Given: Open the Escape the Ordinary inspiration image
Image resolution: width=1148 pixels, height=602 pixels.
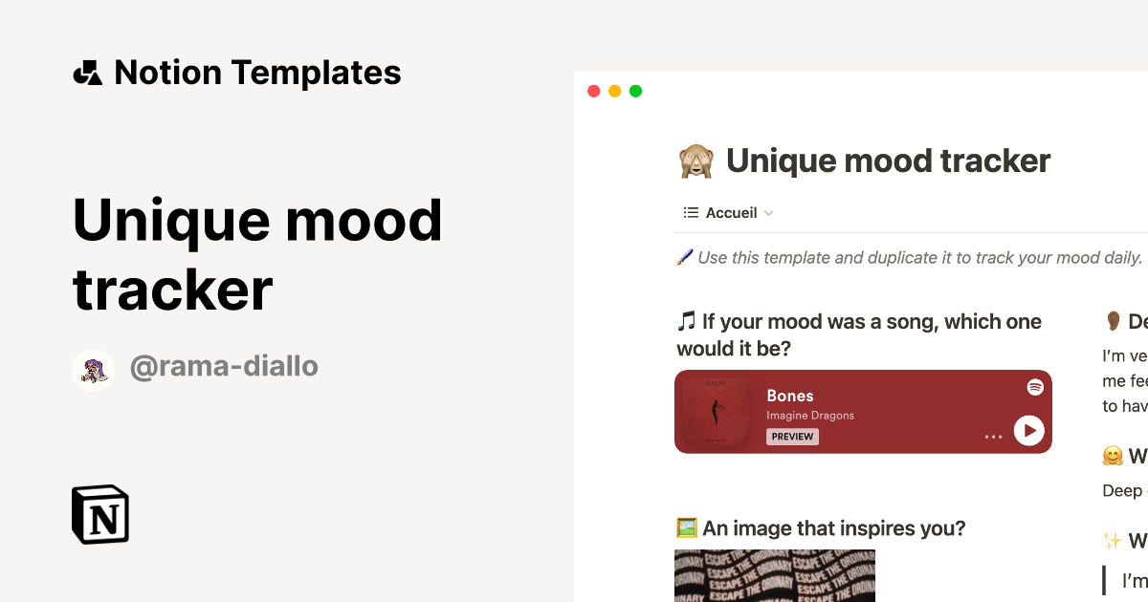Looking at the screenshot, I should pos(775,576).
